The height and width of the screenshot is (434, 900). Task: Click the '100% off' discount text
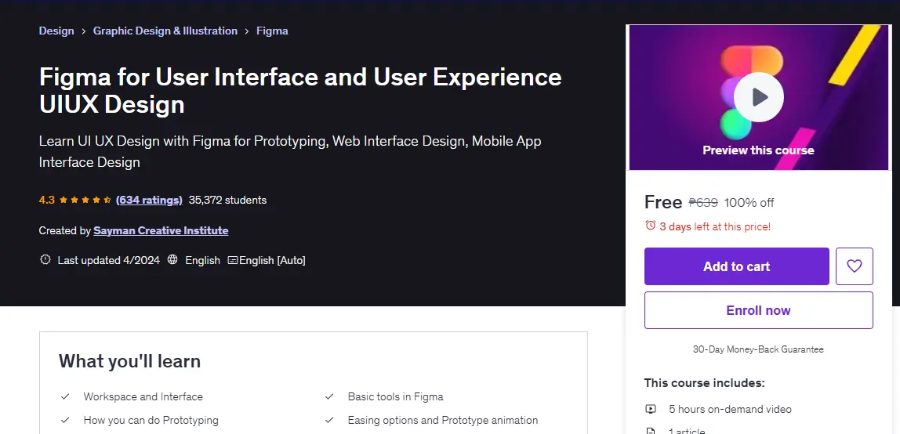(749, 202)
